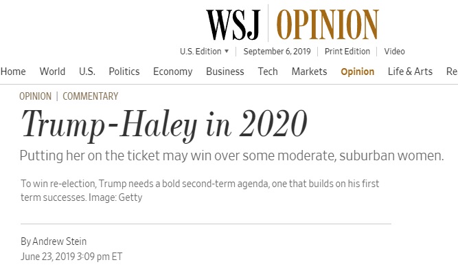Viewport: 458px width, 269px height.
Task: Go to the Video section link
Action: tap(394, 51)
